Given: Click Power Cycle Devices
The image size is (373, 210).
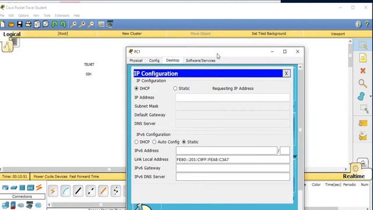Looking at the screenshot, I should [51, 176].
